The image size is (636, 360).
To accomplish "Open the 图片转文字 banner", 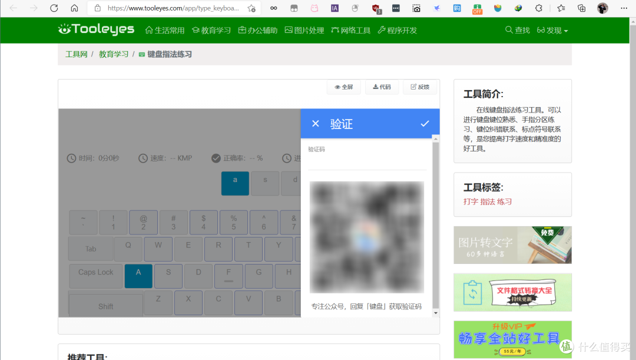I will pos(513,245).
